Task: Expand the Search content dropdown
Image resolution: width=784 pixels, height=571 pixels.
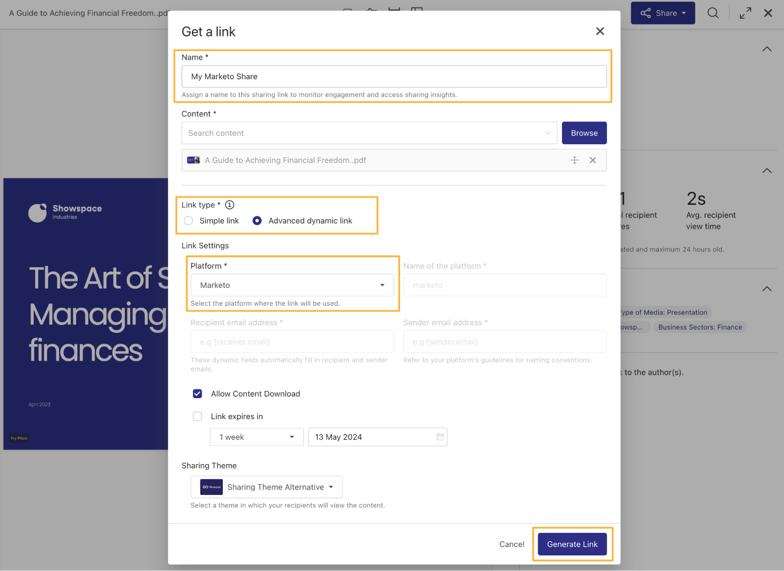Action: pos(369,133)
